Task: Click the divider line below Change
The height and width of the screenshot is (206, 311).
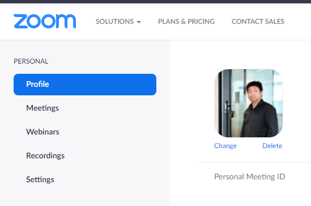Action: click(254, 162)
